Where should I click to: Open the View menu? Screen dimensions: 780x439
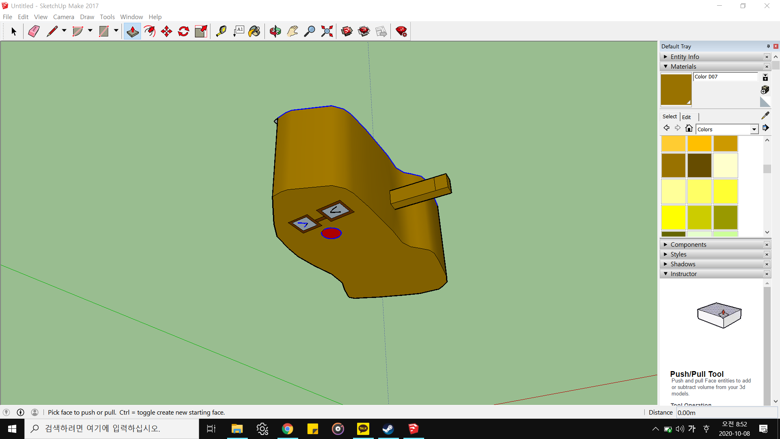(41, 17)
